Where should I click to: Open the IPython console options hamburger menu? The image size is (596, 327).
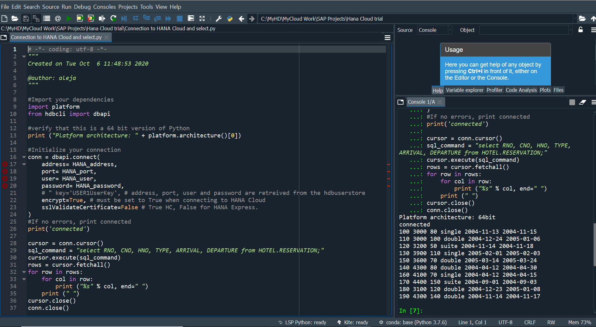pos(593,102)
